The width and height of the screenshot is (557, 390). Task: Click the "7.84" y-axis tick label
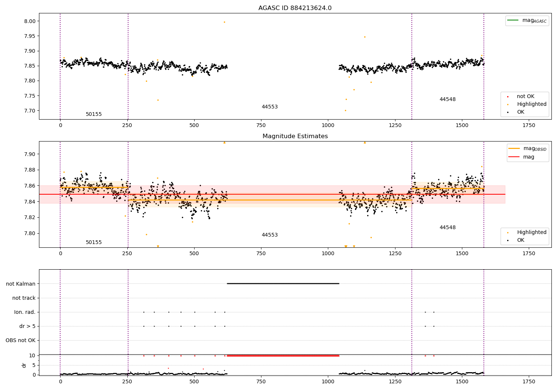(x=30, y=202)
